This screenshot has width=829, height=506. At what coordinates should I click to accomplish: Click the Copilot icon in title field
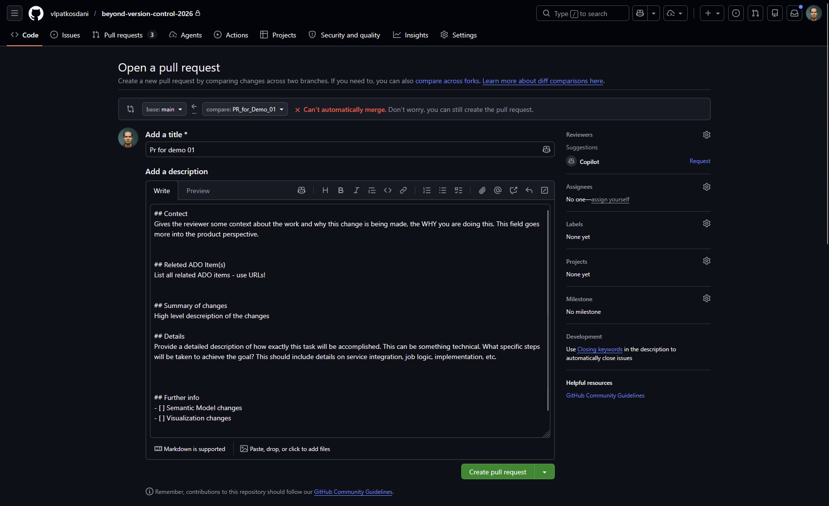pyautogui.click(x=546, y=150)
